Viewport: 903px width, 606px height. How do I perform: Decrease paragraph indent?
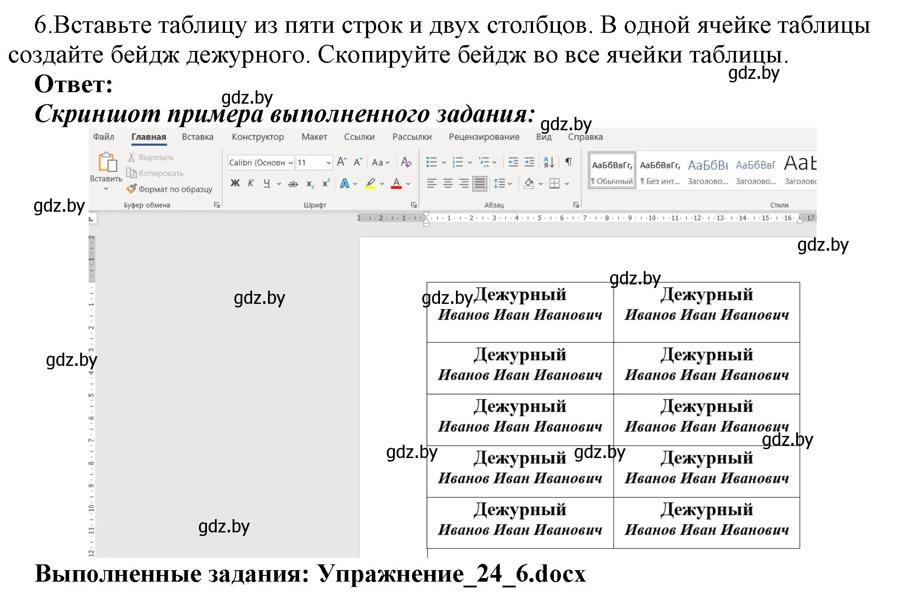click(513, 162)
